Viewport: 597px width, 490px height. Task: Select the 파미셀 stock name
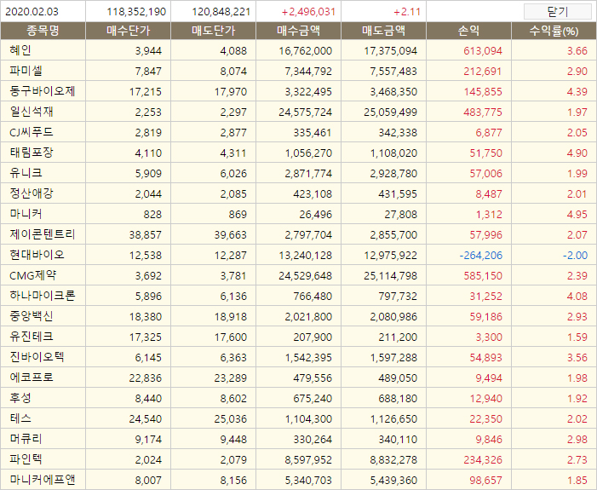click(x=26, y=71)
